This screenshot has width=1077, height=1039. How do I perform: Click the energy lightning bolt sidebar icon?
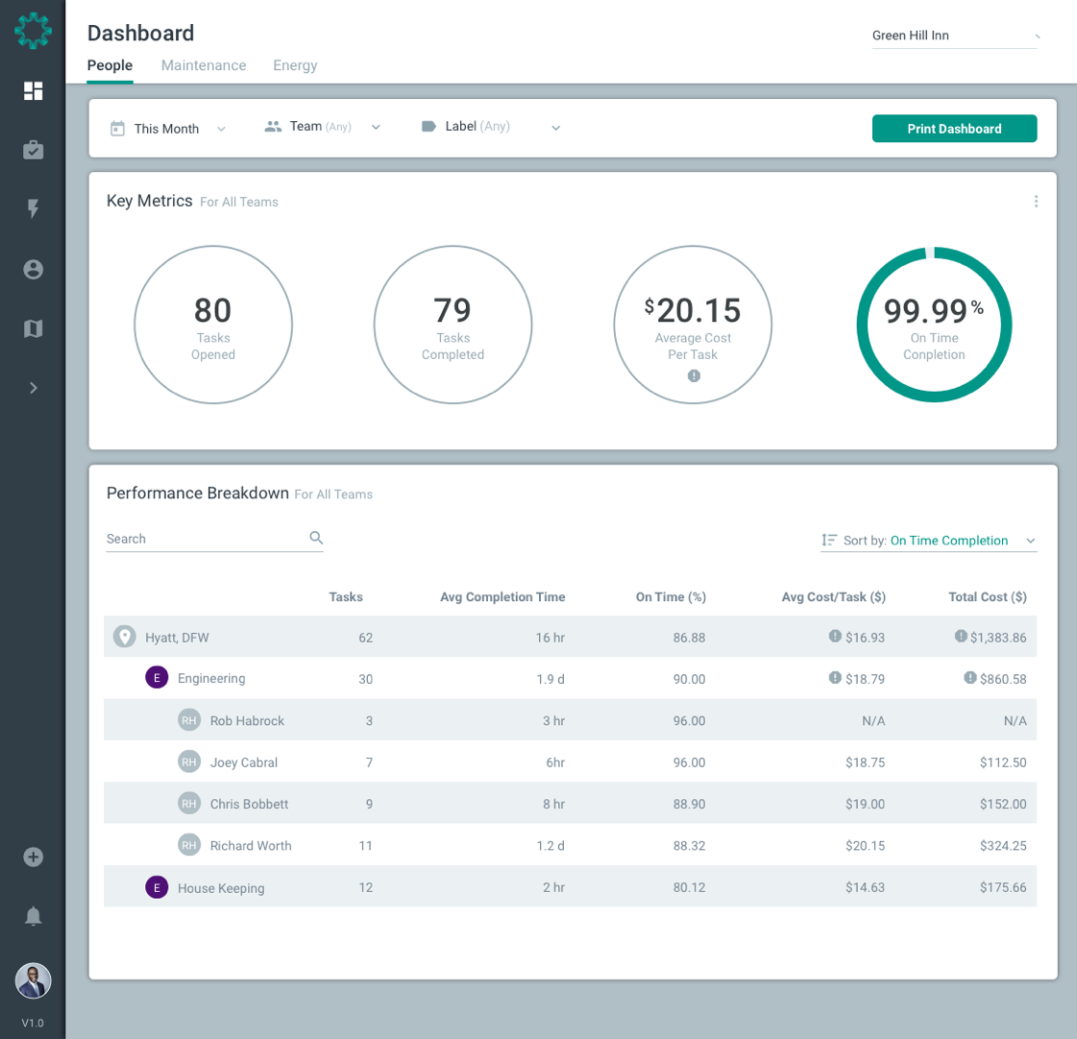coord(33,209)
